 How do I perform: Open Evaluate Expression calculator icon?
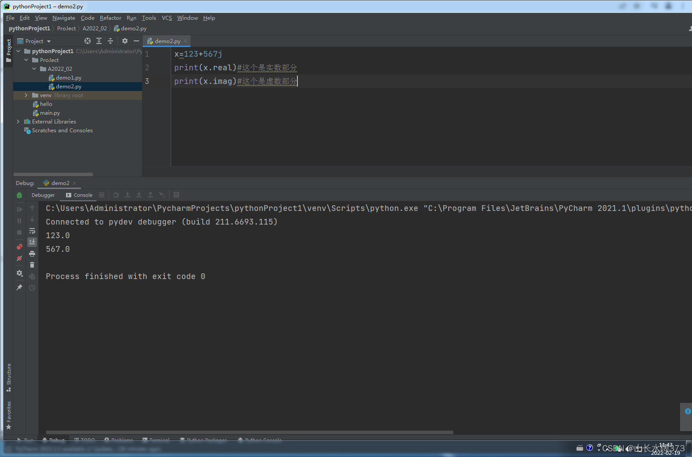click(x=176, y=195)
